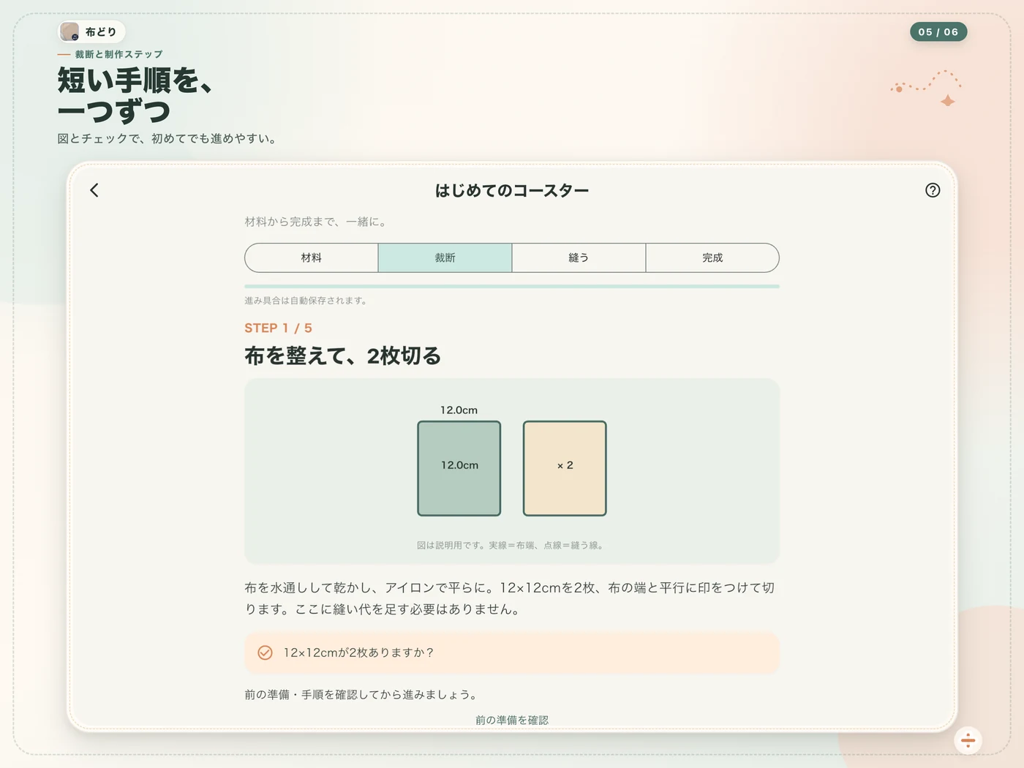Go to the 完成 tab
Viewport: 1024px width, 768px height.
712,257
